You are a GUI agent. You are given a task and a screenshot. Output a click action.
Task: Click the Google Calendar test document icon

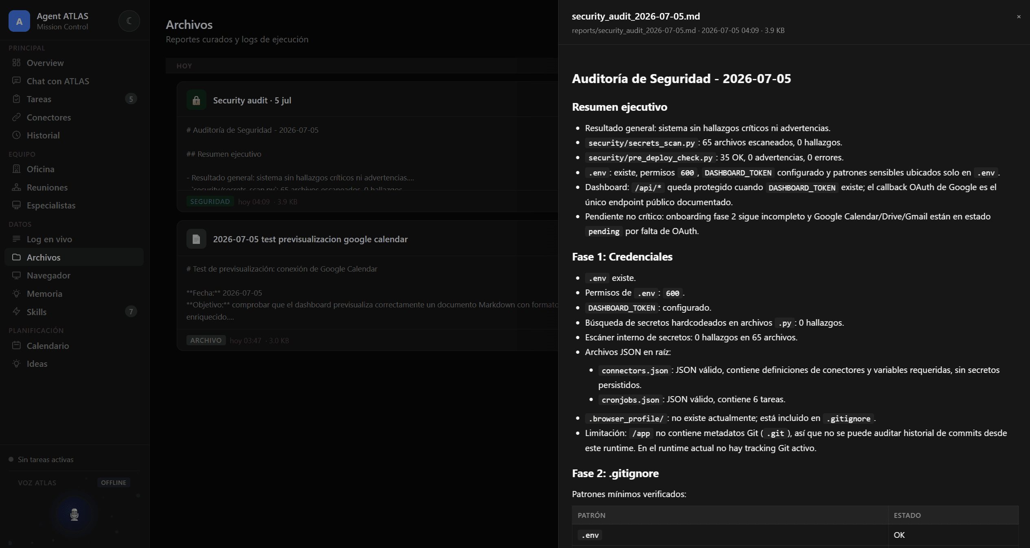(196, 239)
